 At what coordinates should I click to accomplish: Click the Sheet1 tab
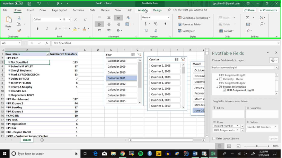[27, 140]
